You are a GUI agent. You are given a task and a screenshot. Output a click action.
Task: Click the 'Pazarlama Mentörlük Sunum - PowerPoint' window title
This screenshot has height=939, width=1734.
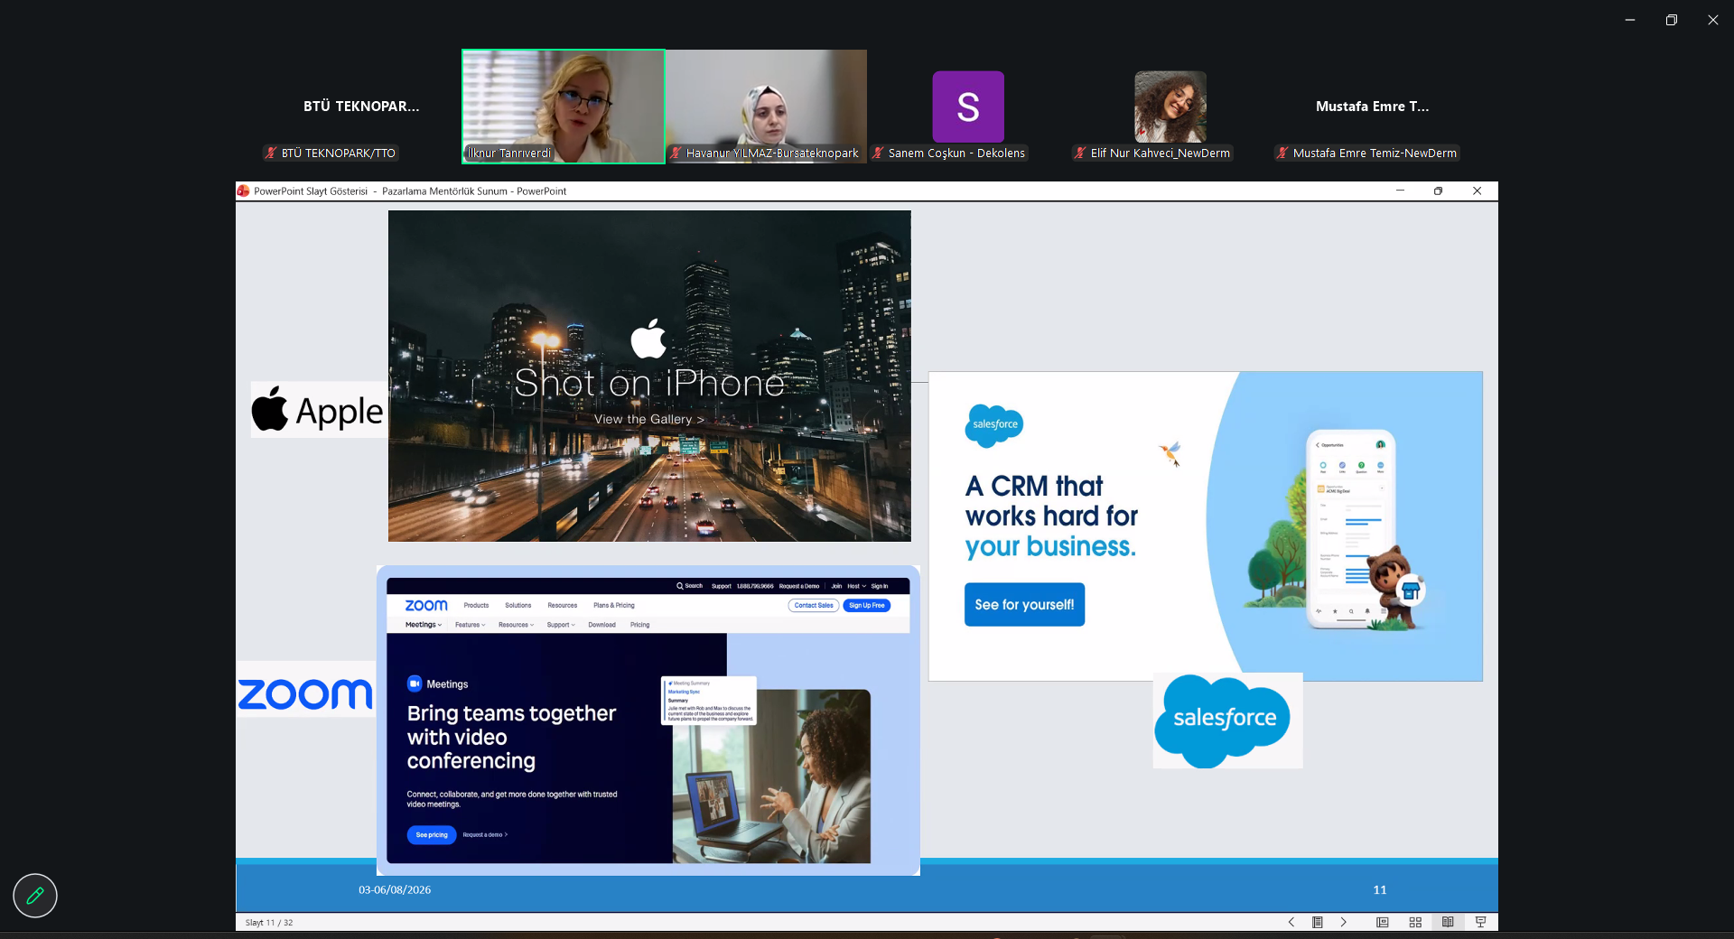point(474,191)
